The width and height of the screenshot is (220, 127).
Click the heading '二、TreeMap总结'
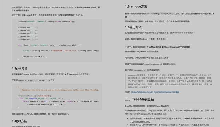(x=140, y=99)
